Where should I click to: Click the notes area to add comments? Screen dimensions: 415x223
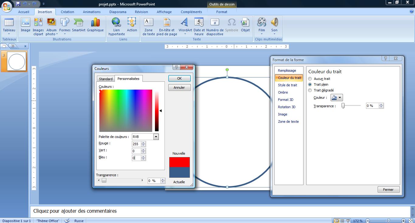pyautogui.click(x=220, y=211)
